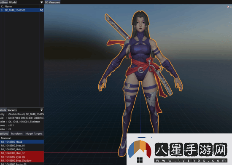Click the sockets count x9
The height and width of the screenshot is (165, 232).
click(x=10, y=129)
